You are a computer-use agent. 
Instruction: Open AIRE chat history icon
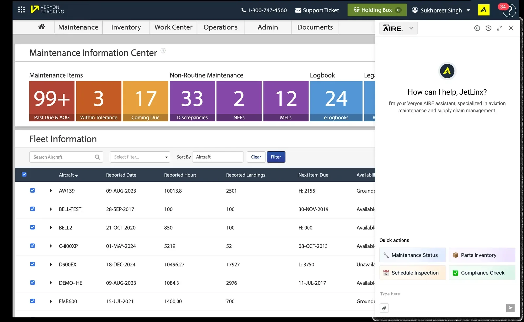[488, 28]
